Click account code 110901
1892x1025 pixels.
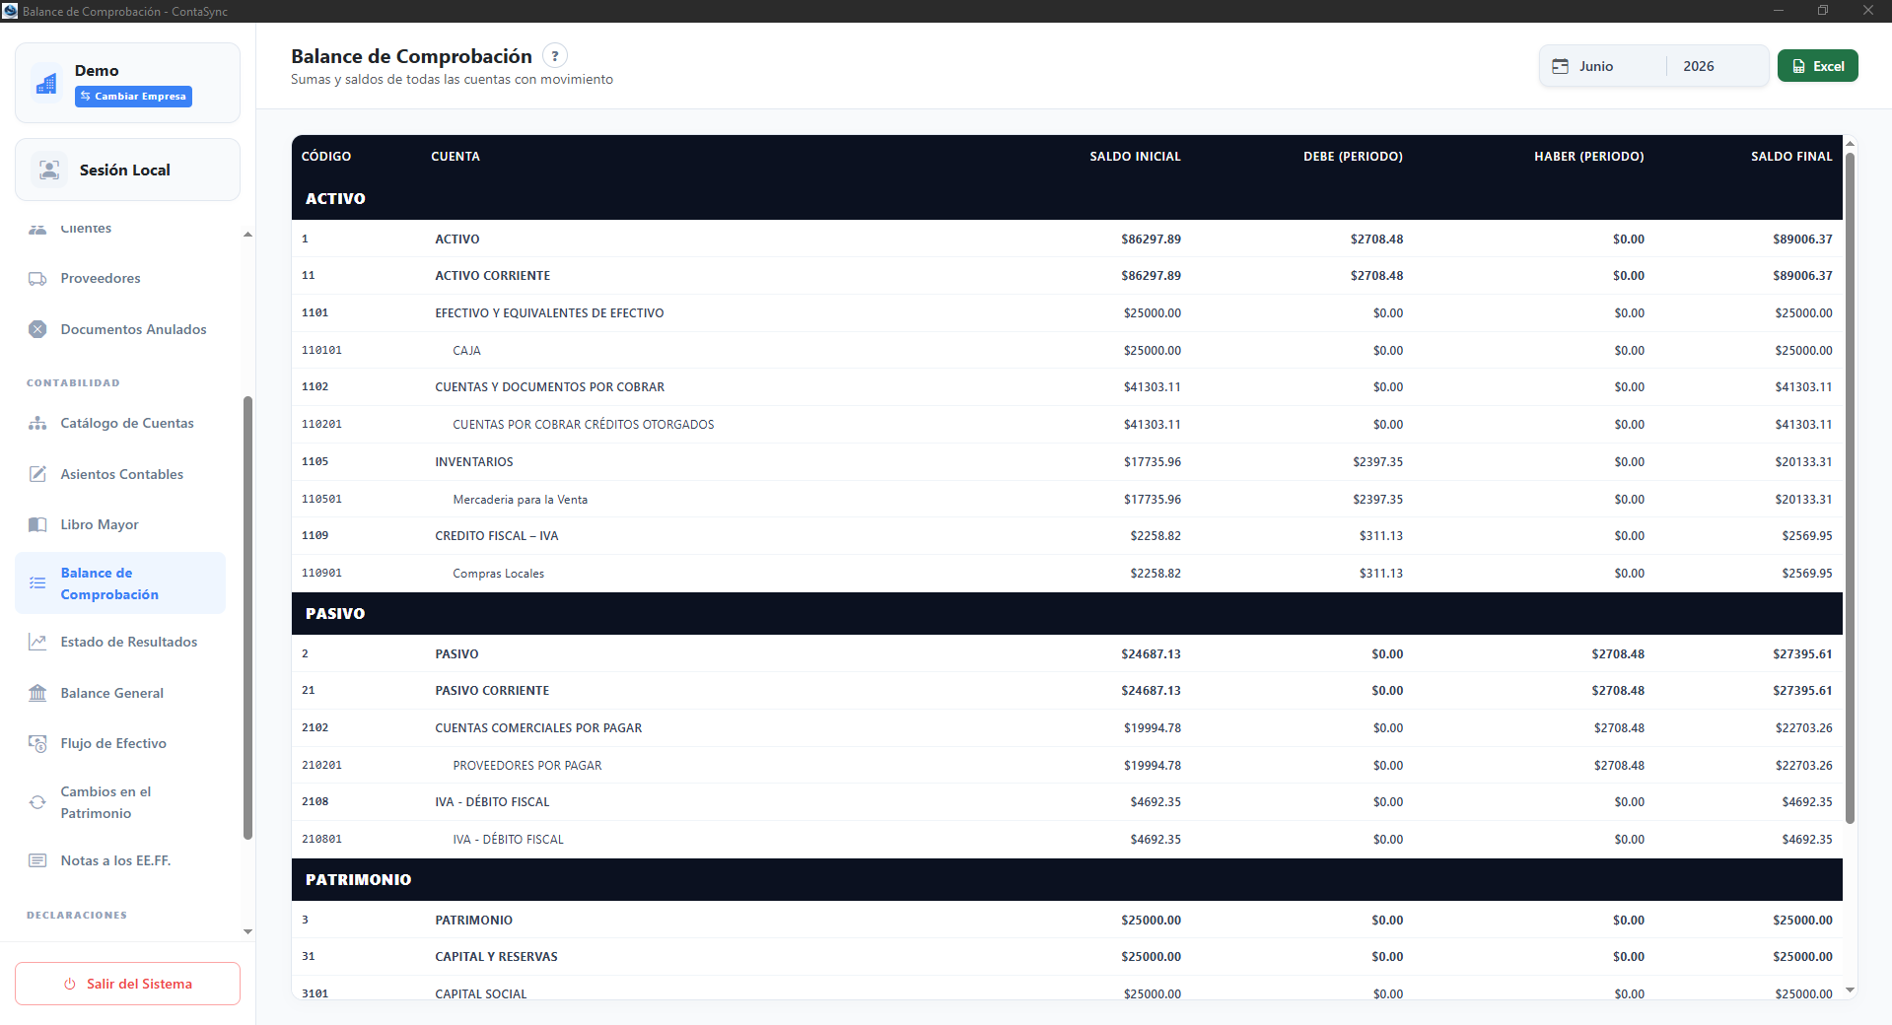click(x=321, y=573)
